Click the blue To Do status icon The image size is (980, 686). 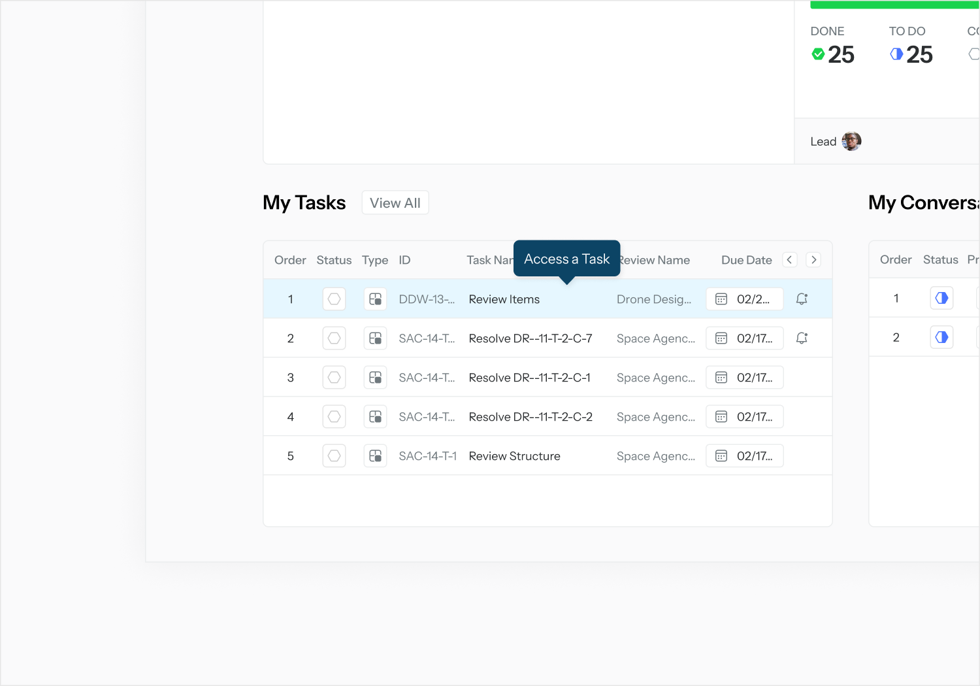click(x=896, y=54)
